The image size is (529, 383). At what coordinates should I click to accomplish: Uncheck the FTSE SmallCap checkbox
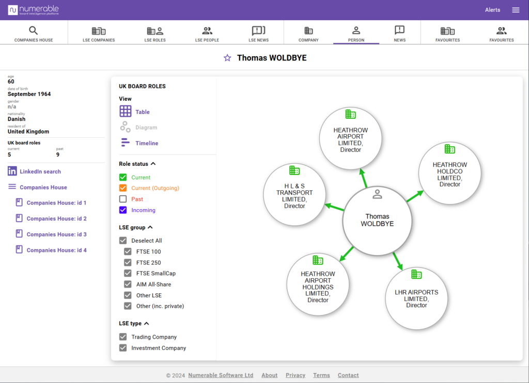[x=128, y=273]
